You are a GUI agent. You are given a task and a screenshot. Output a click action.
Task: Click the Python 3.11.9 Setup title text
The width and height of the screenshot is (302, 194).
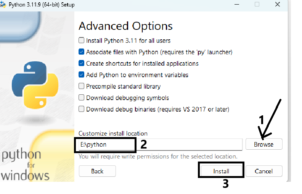coord(42,5)
